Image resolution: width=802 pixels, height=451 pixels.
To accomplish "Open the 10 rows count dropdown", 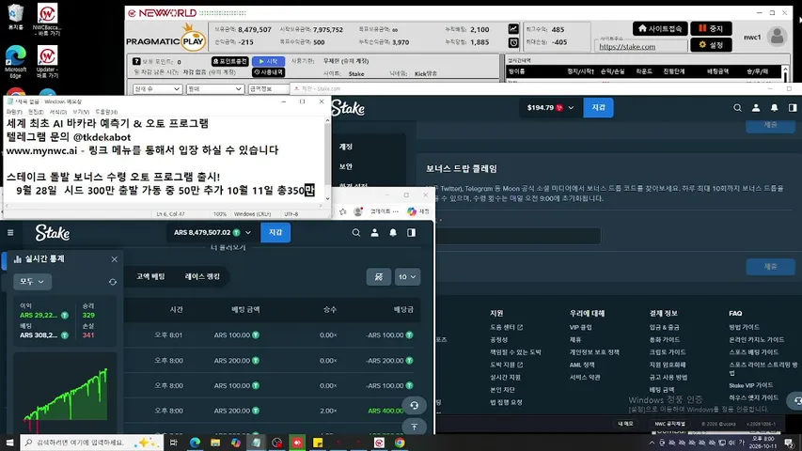I will click(x=407, y=276).
